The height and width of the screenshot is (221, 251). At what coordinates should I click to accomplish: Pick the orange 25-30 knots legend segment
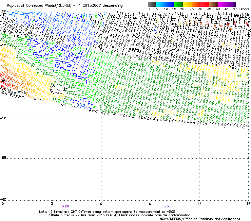[x=196, y=4]
